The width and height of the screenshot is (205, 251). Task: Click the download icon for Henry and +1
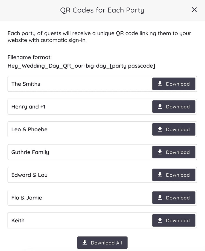pos(160,107)
